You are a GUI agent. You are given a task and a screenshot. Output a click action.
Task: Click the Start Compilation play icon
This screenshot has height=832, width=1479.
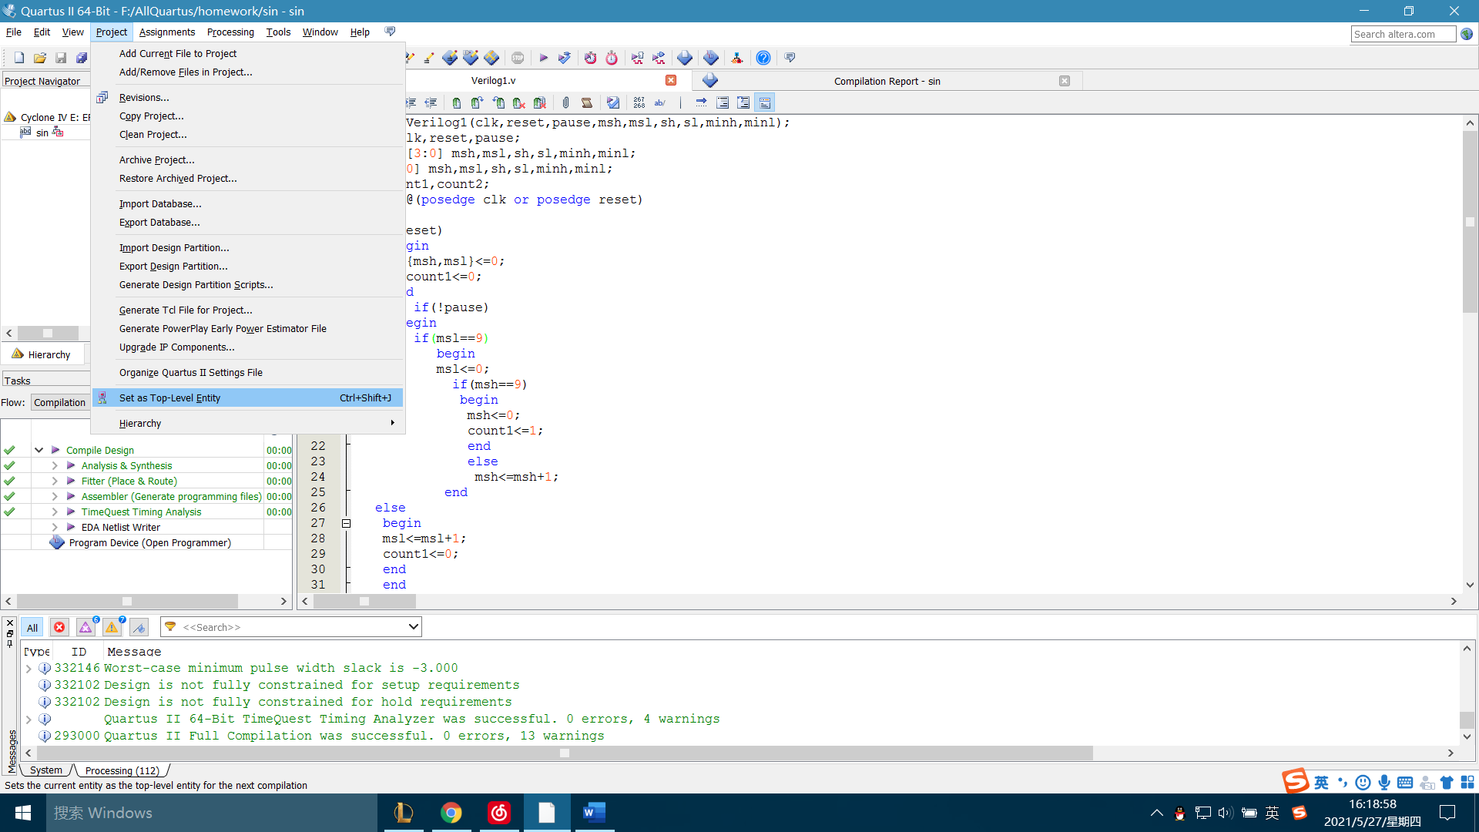[543, 58]
